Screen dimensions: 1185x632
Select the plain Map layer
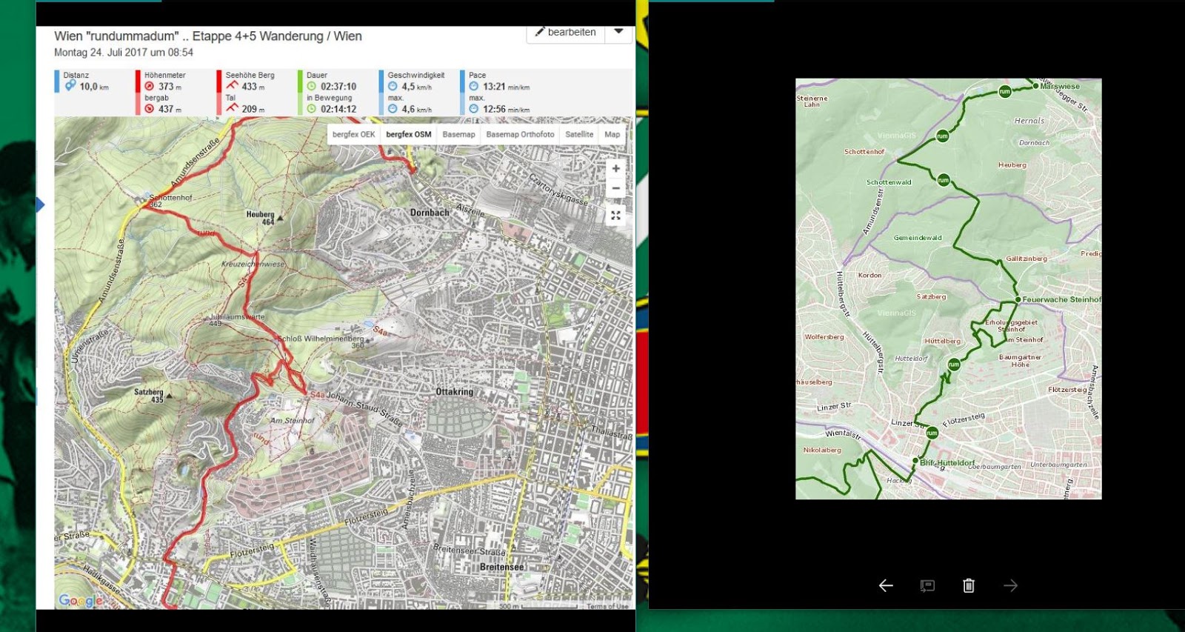[x=612, y=134]
